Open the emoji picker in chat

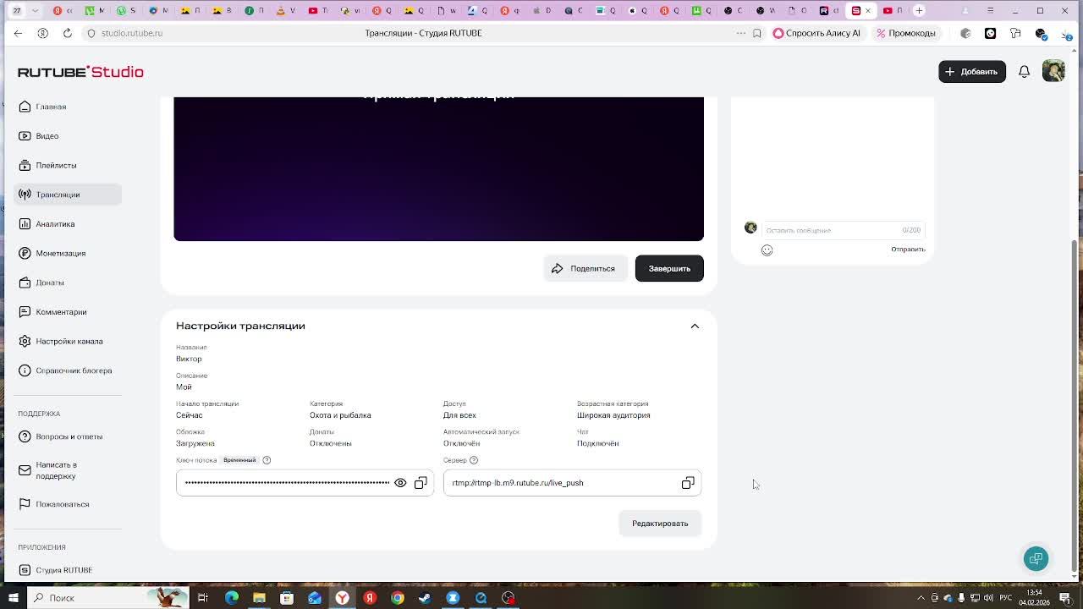click(x=767, y=250)
